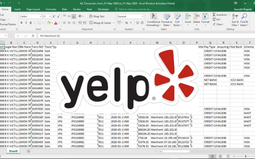Apply Accounting Number Format

click(x=119, y=23)
